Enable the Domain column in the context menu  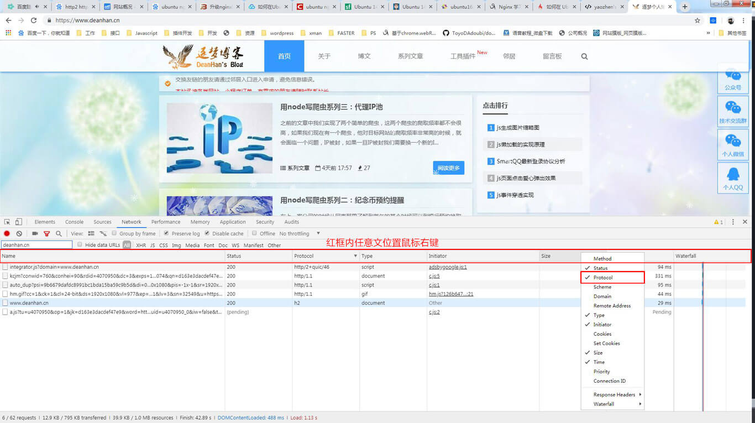[612, 296]
